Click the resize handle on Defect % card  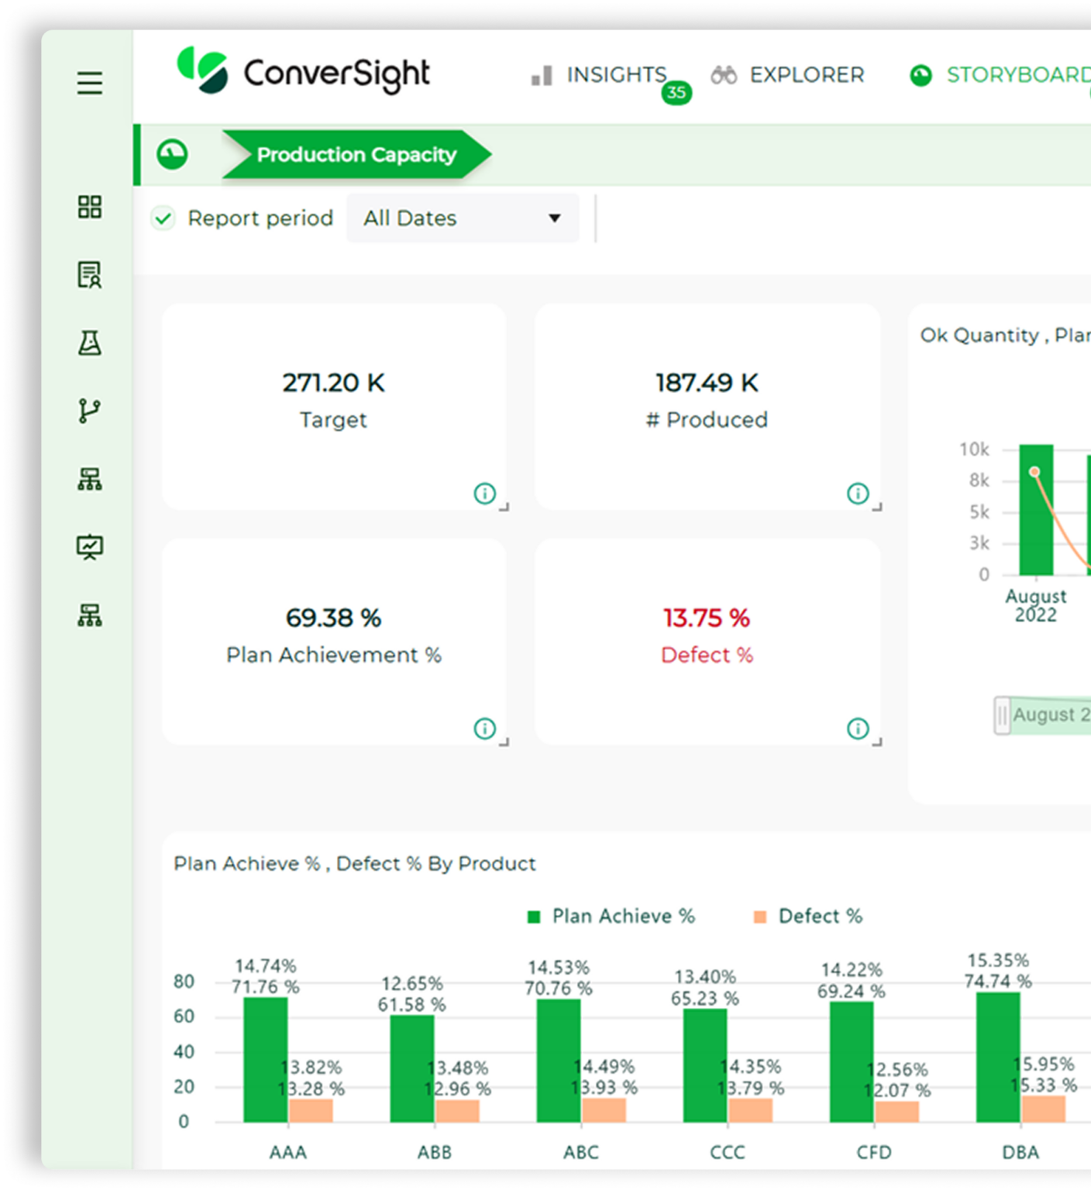(878, 742)
